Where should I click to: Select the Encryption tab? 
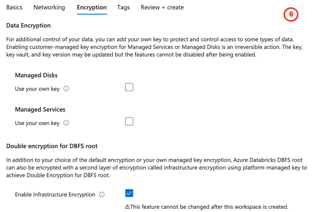tap(92, 8)
